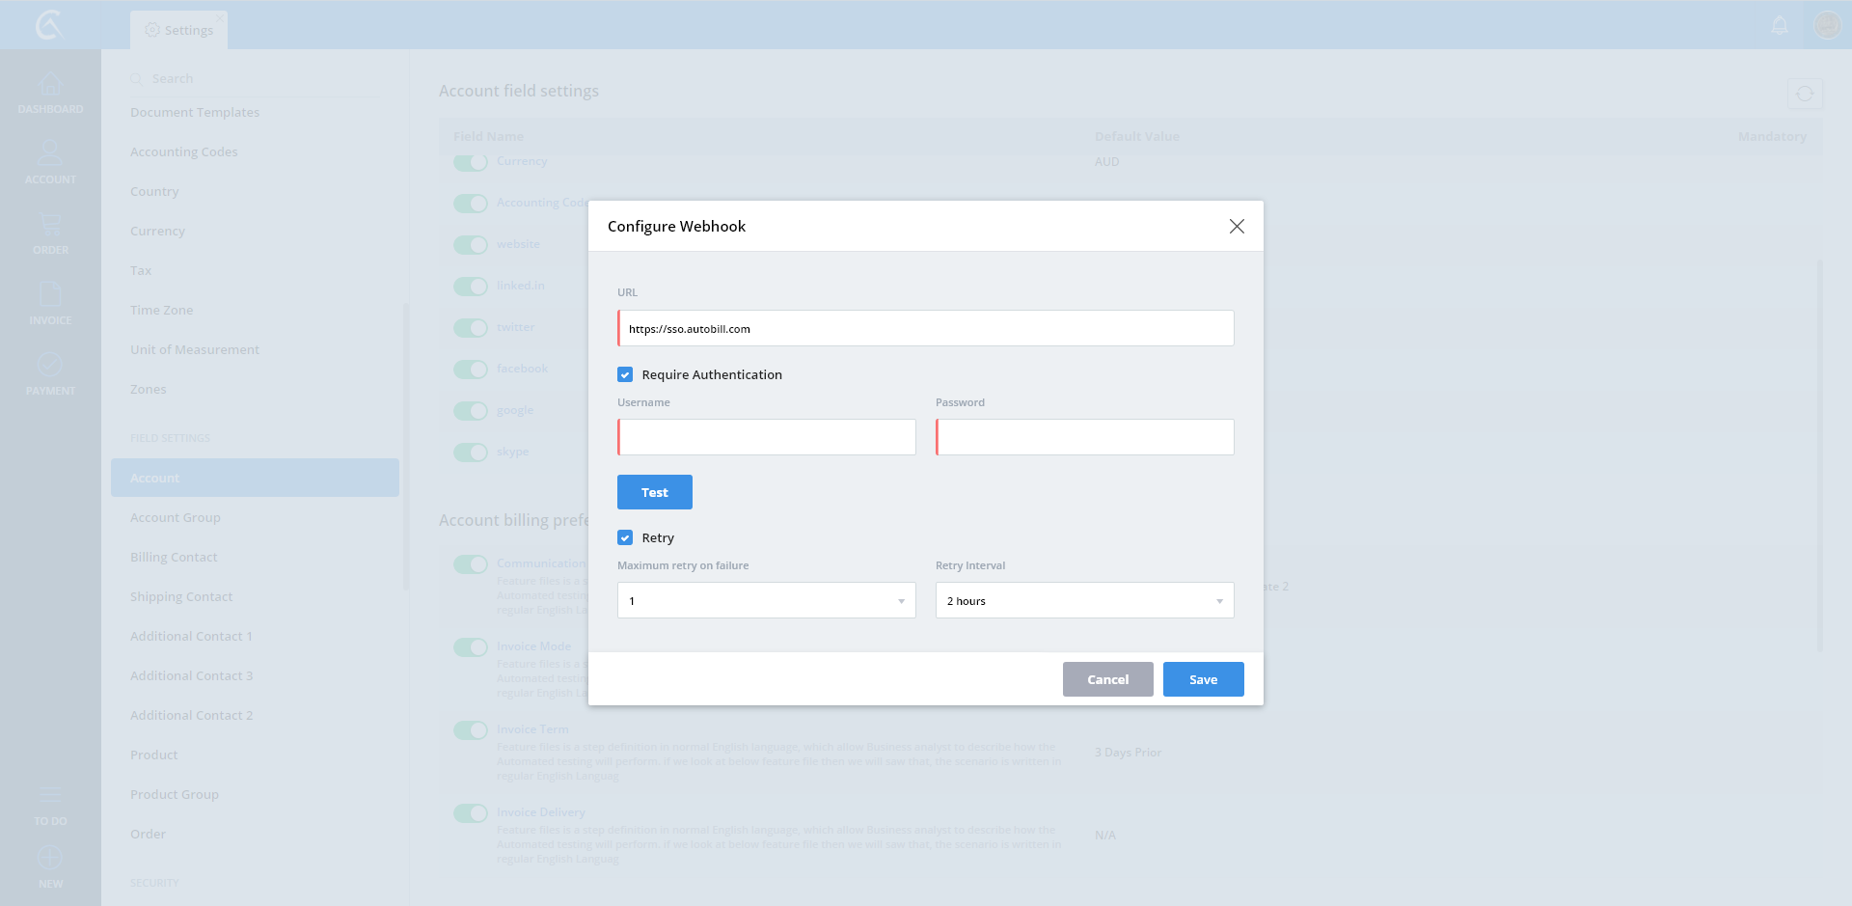The width and height of the screenshot is (1852, 906).
Task: Expand the Maximum retry on failure dropdown
Action: (x=766, y=600)
